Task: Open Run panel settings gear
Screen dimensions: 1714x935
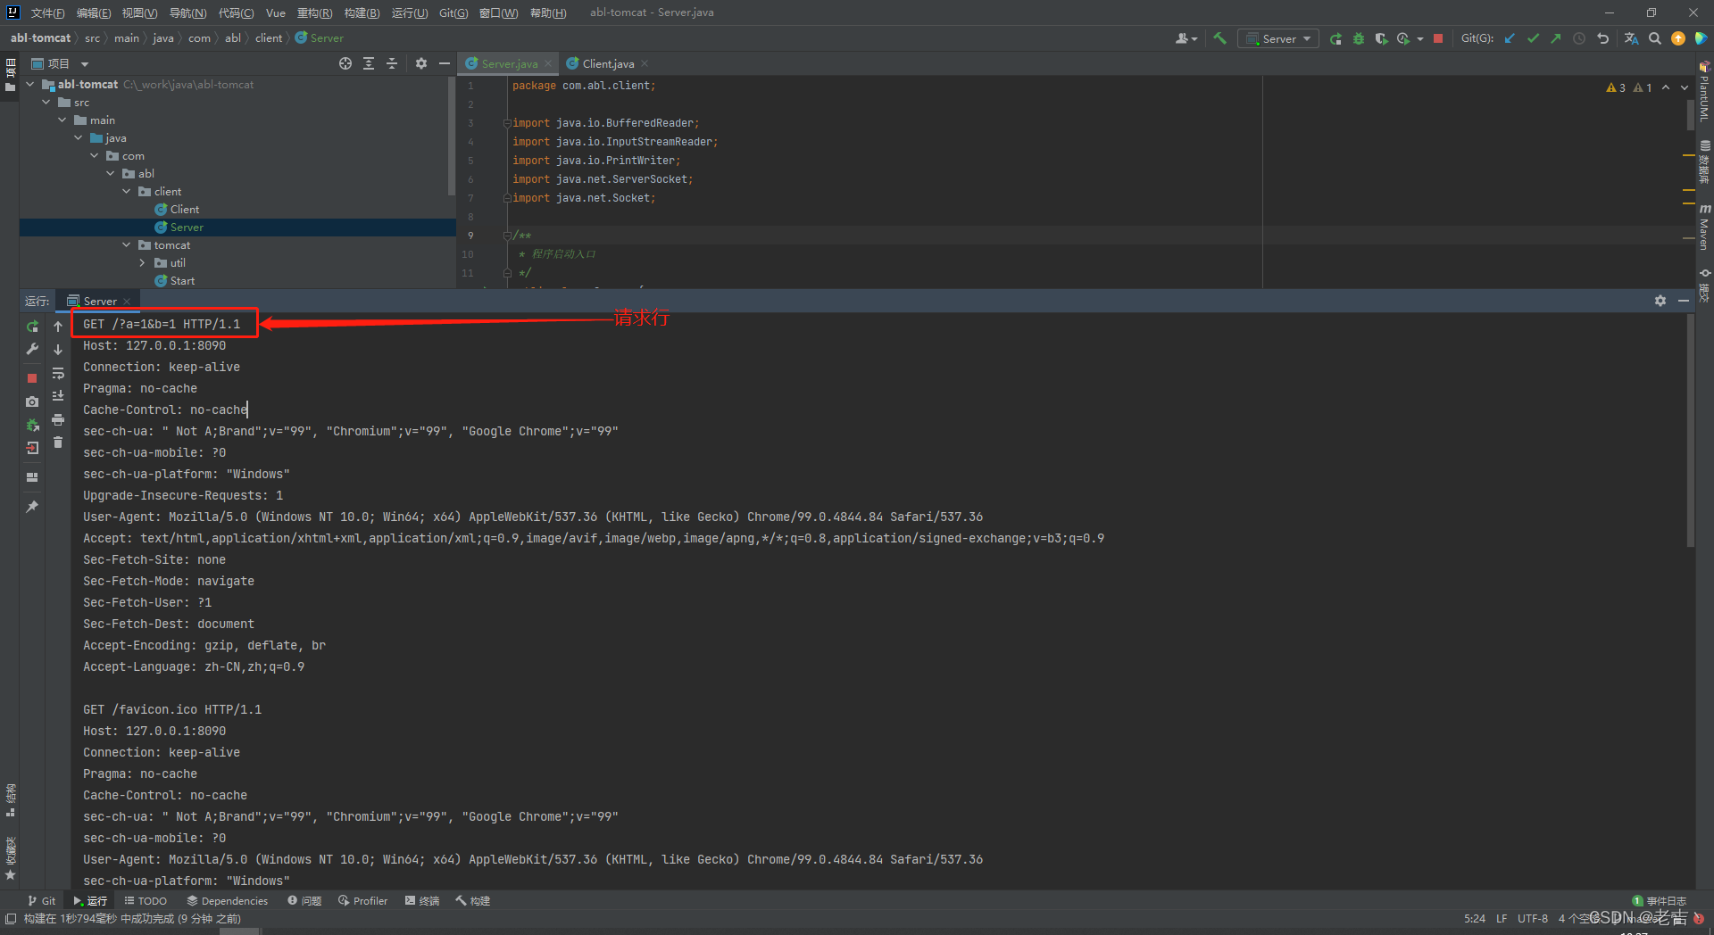Action: pos(1660,301)
